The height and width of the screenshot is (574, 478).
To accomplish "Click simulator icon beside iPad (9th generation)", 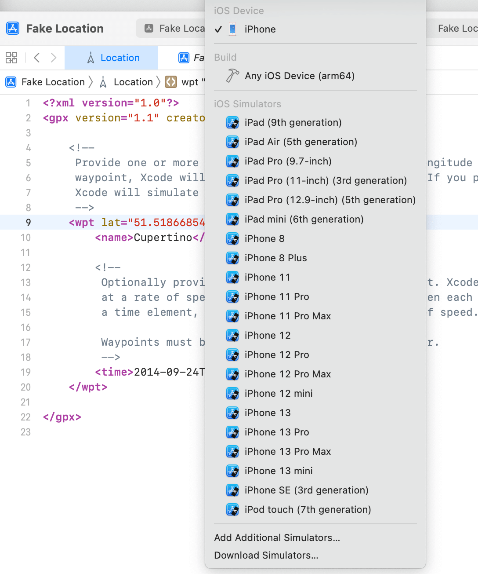I will pyautogui.click(x=232, y=122).
